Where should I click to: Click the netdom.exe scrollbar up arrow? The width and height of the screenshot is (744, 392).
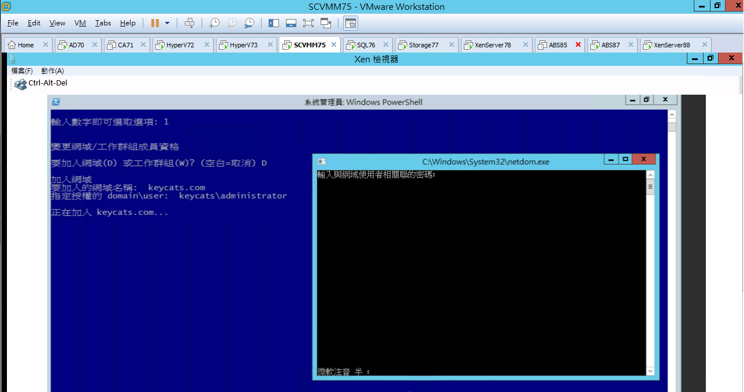(650, 175)
